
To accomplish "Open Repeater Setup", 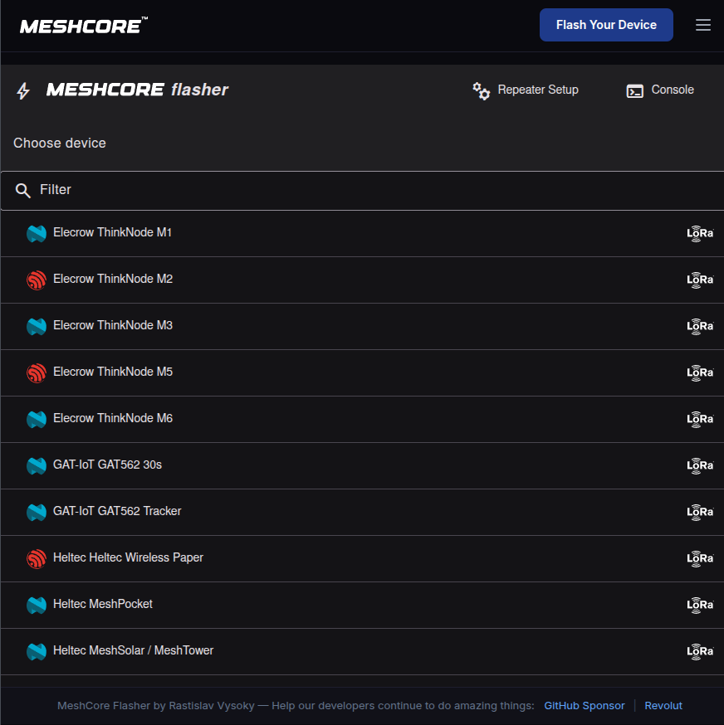I will pyautogui.click(x=537, y=90).
